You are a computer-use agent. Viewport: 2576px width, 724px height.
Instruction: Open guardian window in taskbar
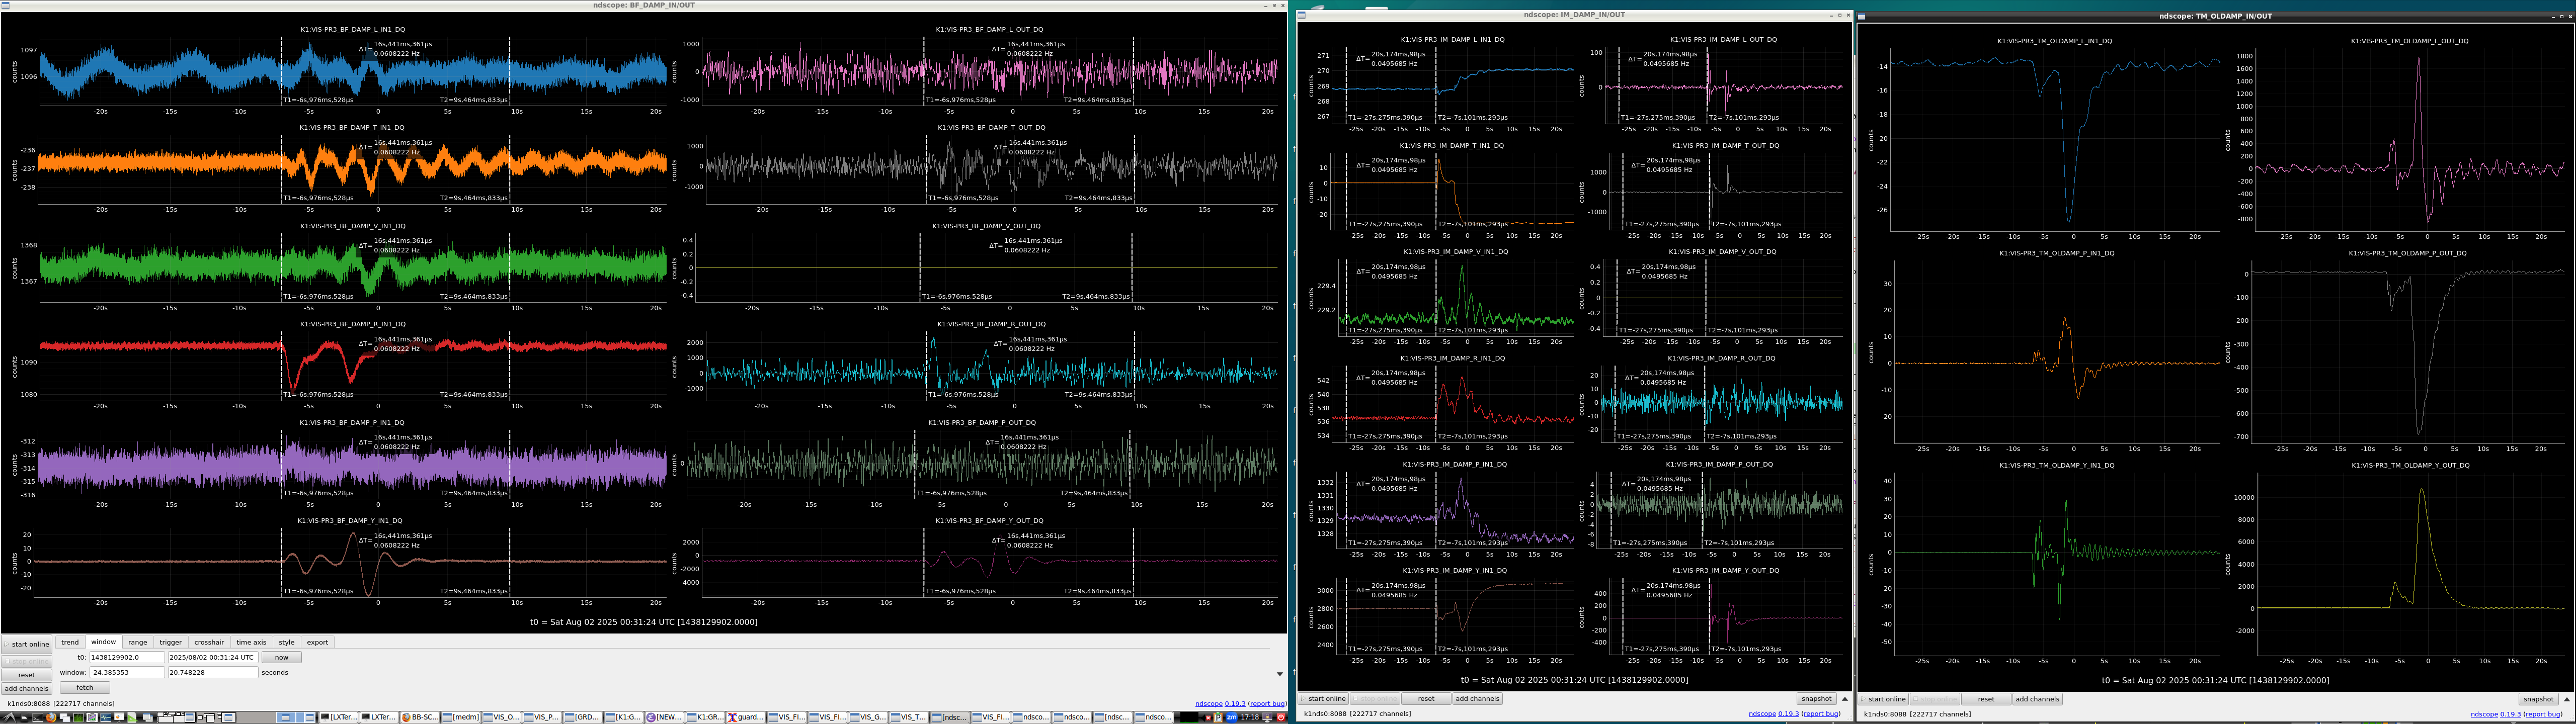[x=745, y=717]
